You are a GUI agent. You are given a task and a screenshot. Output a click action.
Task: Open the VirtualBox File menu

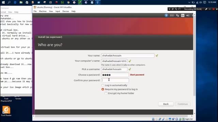click(x=35, y=11)
